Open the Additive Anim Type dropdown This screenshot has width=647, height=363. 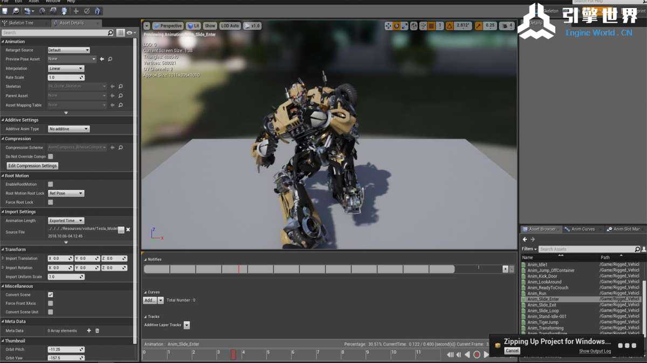68,129
